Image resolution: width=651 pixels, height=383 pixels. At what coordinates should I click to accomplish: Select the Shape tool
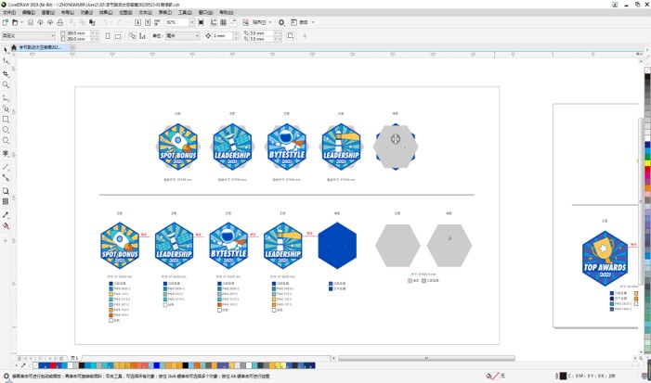[x=6, y=62]
